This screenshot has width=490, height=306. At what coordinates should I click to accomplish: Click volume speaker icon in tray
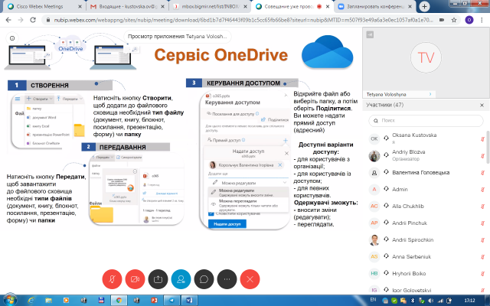[x=431, y=301]
